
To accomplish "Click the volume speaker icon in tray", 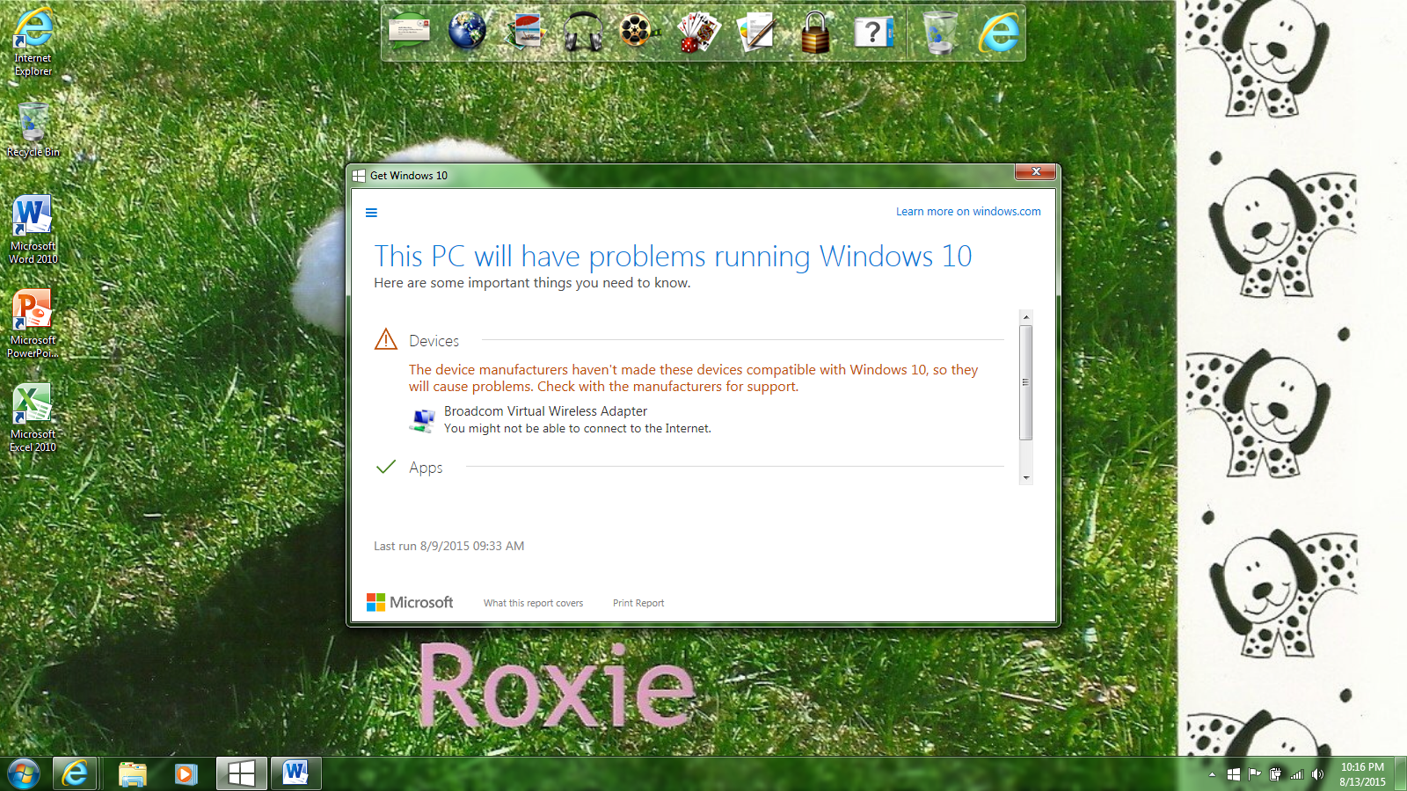I will (1317, 774).
